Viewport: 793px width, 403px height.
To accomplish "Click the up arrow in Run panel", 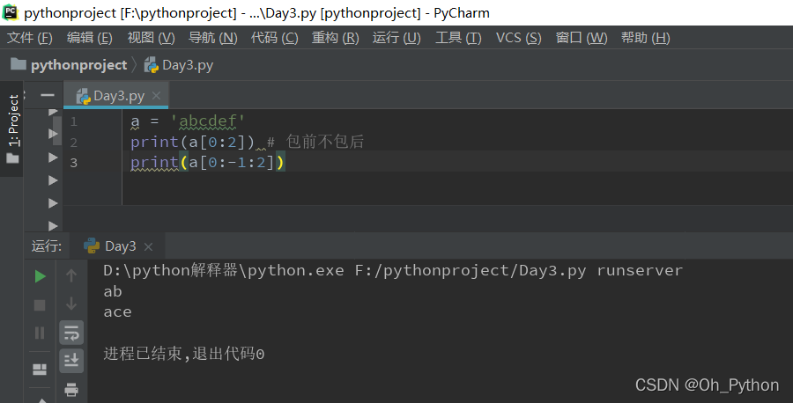I will click(x=71, y=276).
